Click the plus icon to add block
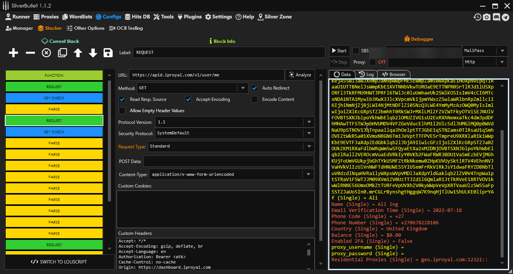 (x=14, y=53)
